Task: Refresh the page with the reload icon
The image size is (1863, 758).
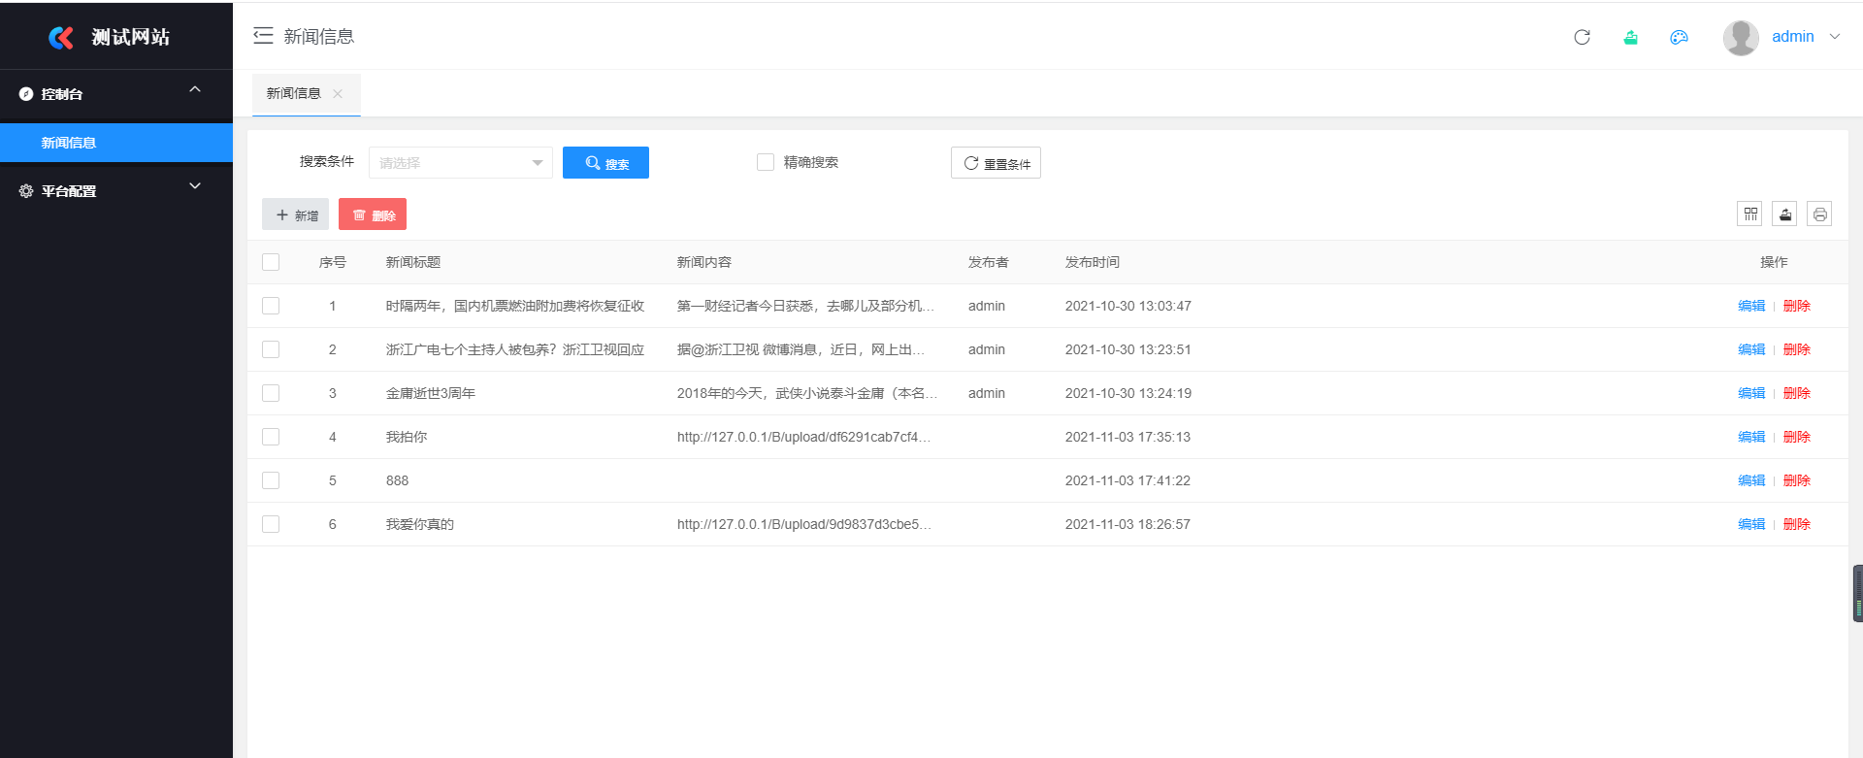Action: [x=1582, y=37]
